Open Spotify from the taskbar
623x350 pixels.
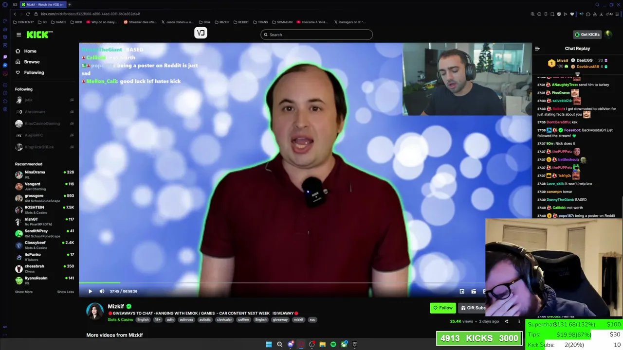pyautogui.click(x=333, y=344)
